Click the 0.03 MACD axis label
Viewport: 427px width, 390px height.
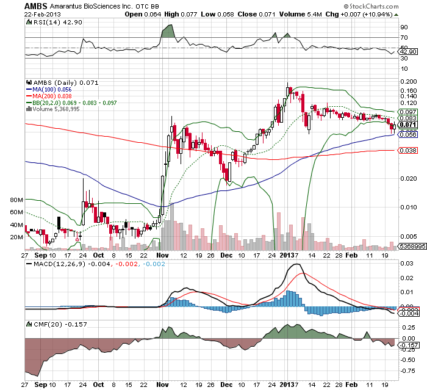[x=407, y=264]
